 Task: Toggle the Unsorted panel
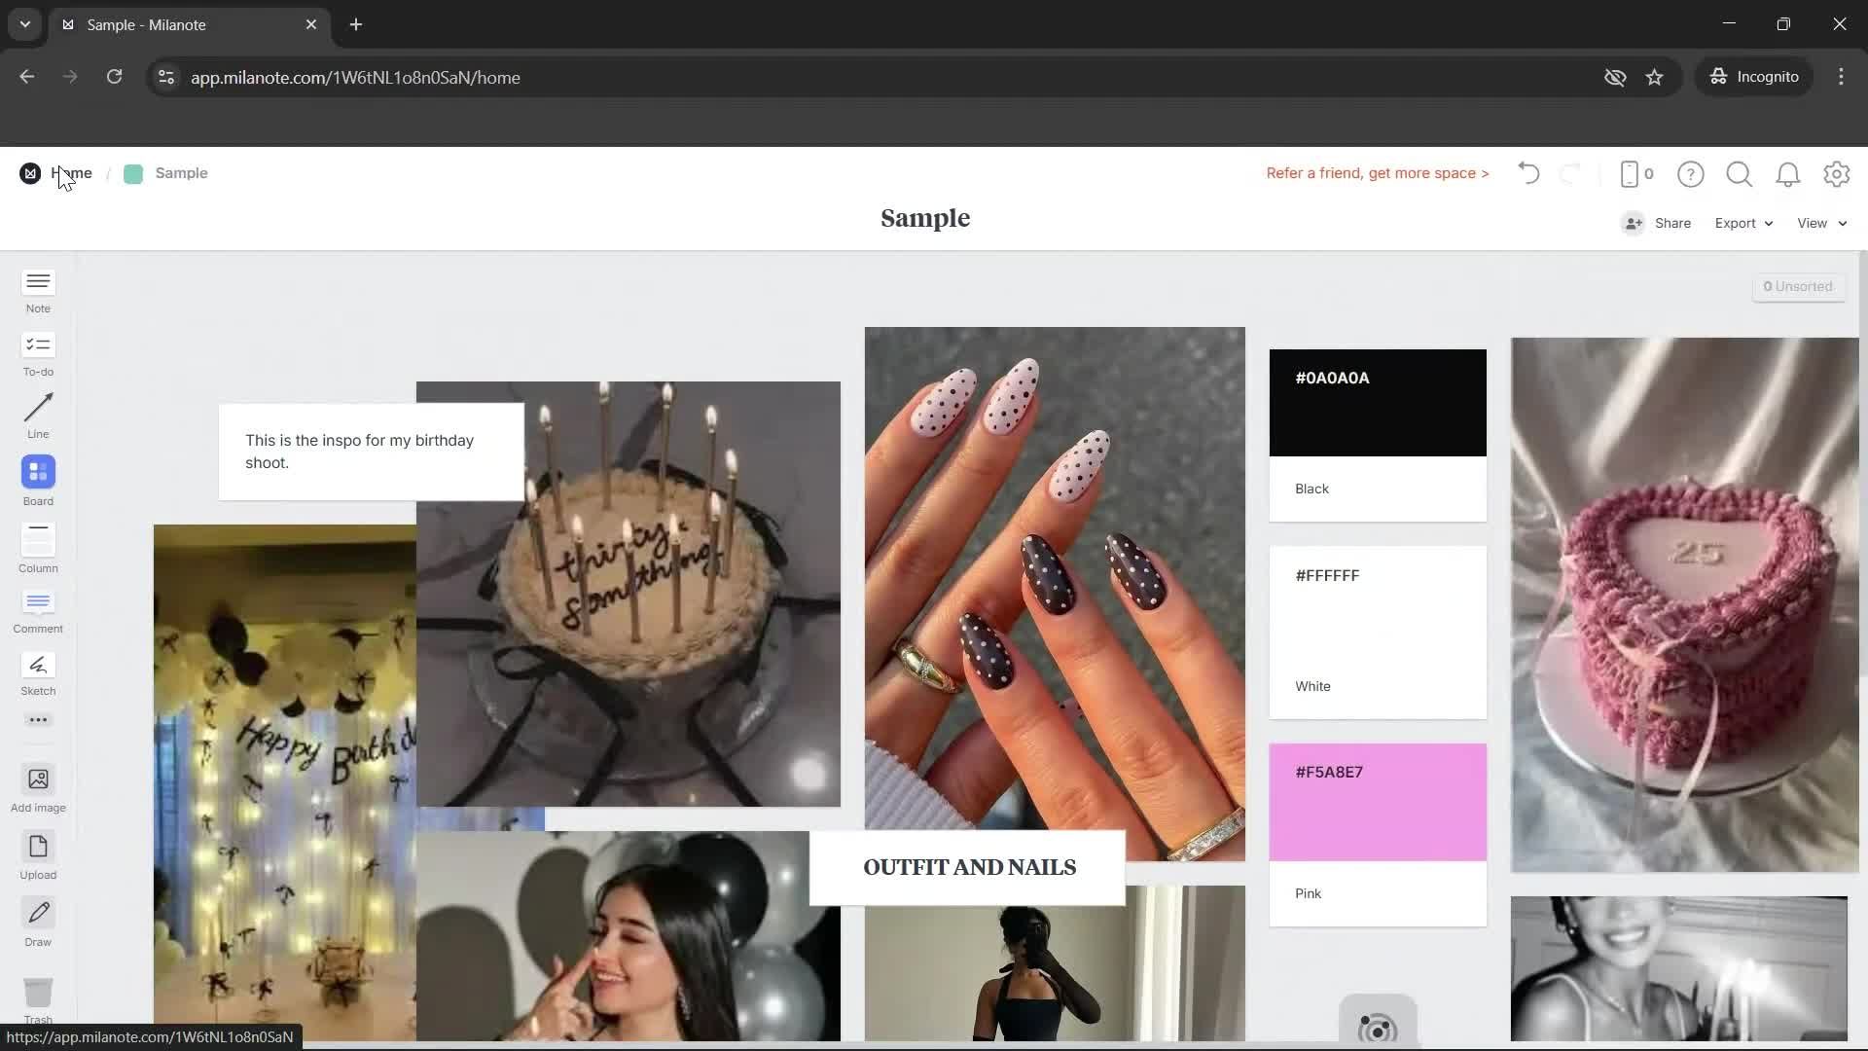[1798, 286]
